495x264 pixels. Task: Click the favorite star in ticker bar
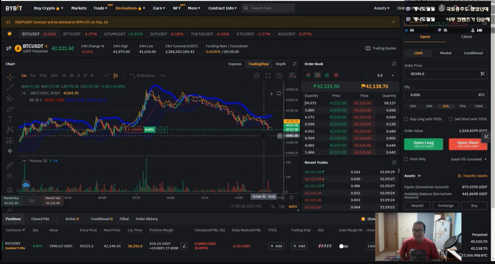point(9,33)
